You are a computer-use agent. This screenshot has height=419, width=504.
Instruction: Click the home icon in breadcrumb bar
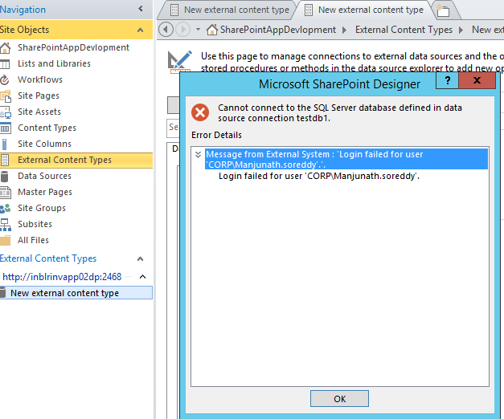click(212, 30)
